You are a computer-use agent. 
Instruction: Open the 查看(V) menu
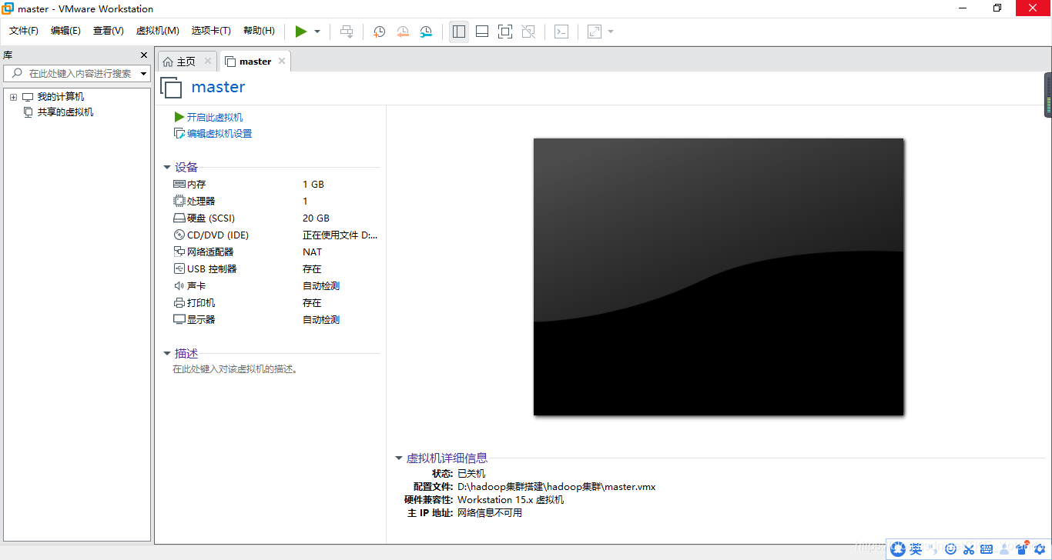tap(109, 31)
